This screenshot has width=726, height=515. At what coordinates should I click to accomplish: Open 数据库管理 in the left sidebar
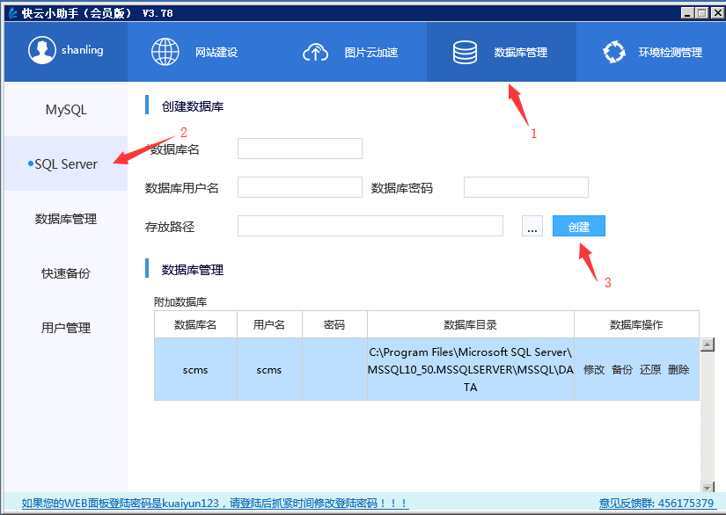(x=66, y=219)
